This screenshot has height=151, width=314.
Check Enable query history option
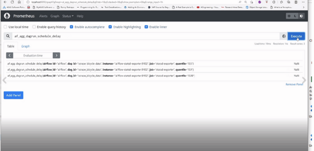[x=34, y=27]
